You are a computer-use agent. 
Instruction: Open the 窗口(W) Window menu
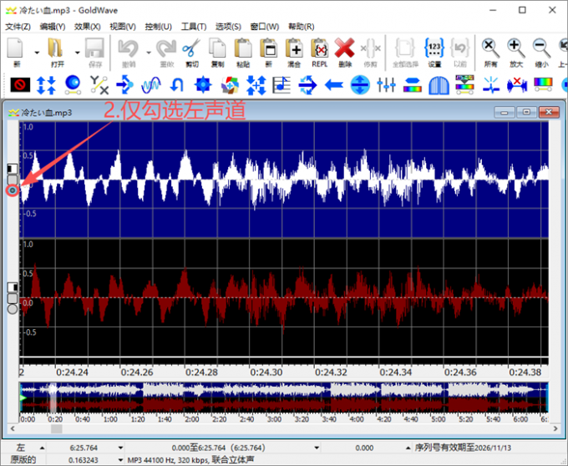pyautogui.click(x=265, y=27)
